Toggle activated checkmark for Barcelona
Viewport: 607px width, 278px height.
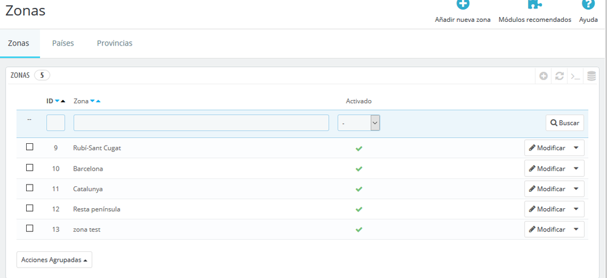click(x=359, y=169)
